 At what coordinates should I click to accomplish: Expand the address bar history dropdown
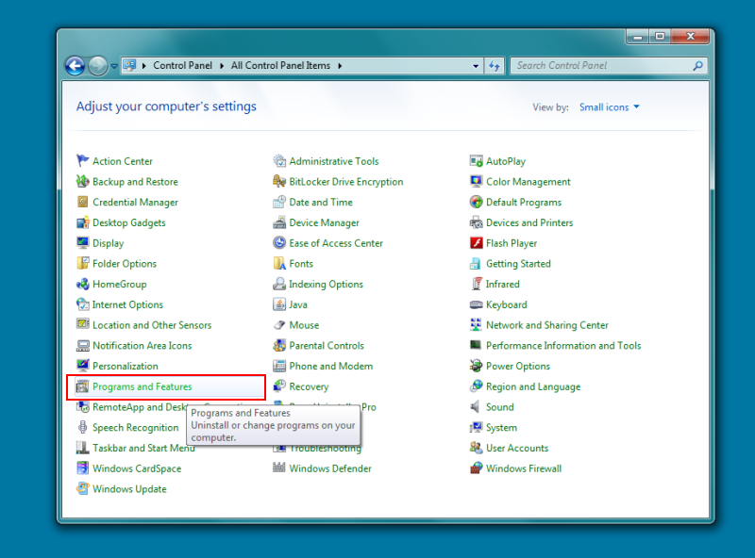[x=476, y=66]
